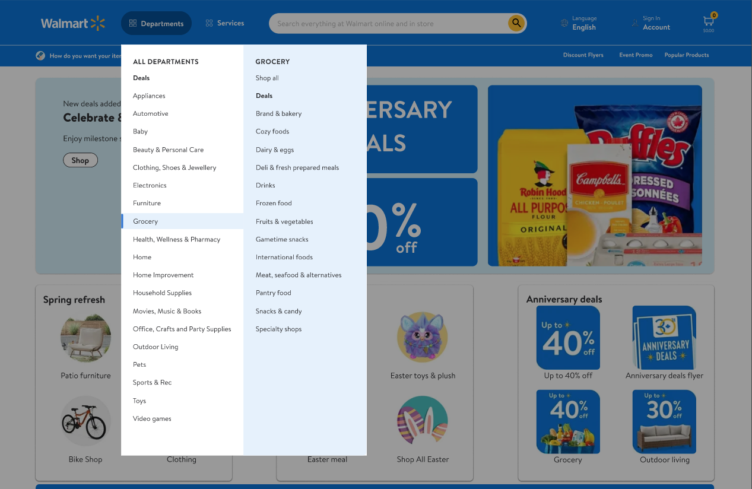The width and height of the screenshot is (752, 489).
Task: Click the Departments grid icon
Action: click(x=133, y=24)
